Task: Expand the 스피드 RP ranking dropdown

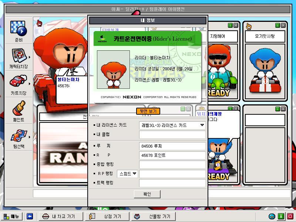Action: tap(128, 174)
